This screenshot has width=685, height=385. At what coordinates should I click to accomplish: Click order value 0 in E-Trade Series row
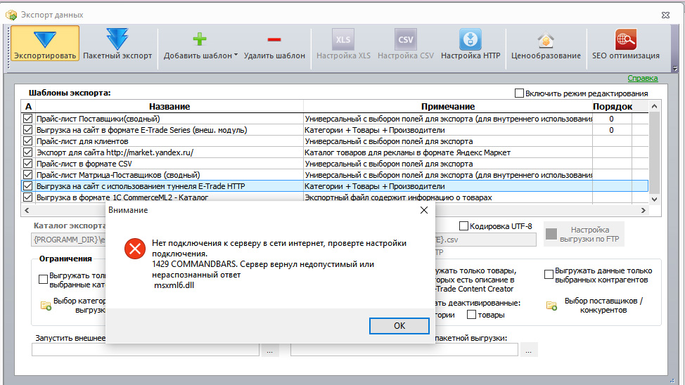pos(612,130)
